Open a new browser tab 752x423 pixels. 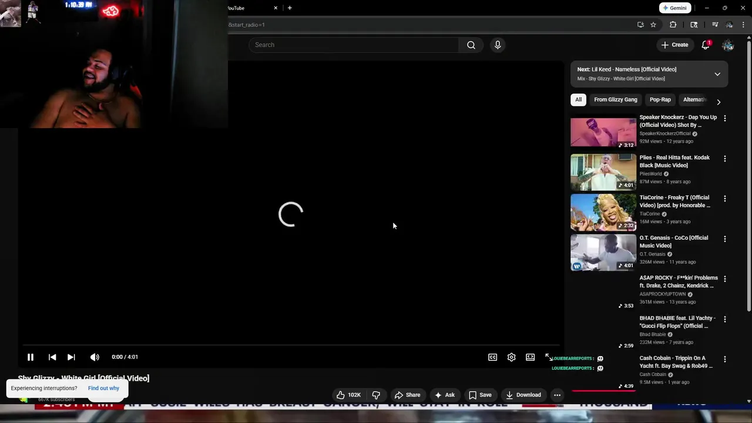tap(290, 8)
